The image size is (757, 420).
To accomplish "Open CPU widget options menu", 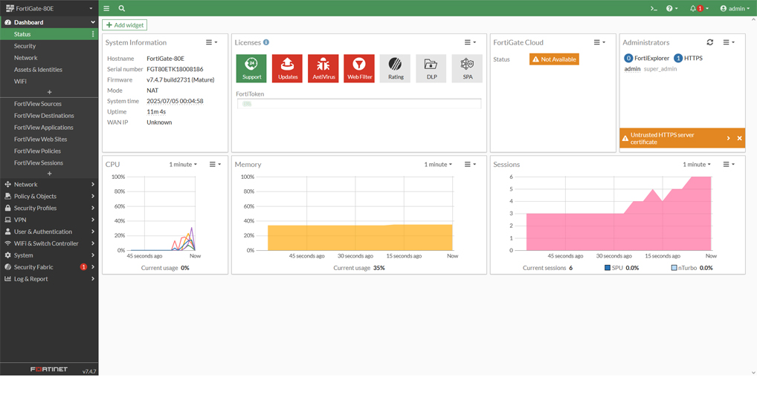I will [215, 164].
